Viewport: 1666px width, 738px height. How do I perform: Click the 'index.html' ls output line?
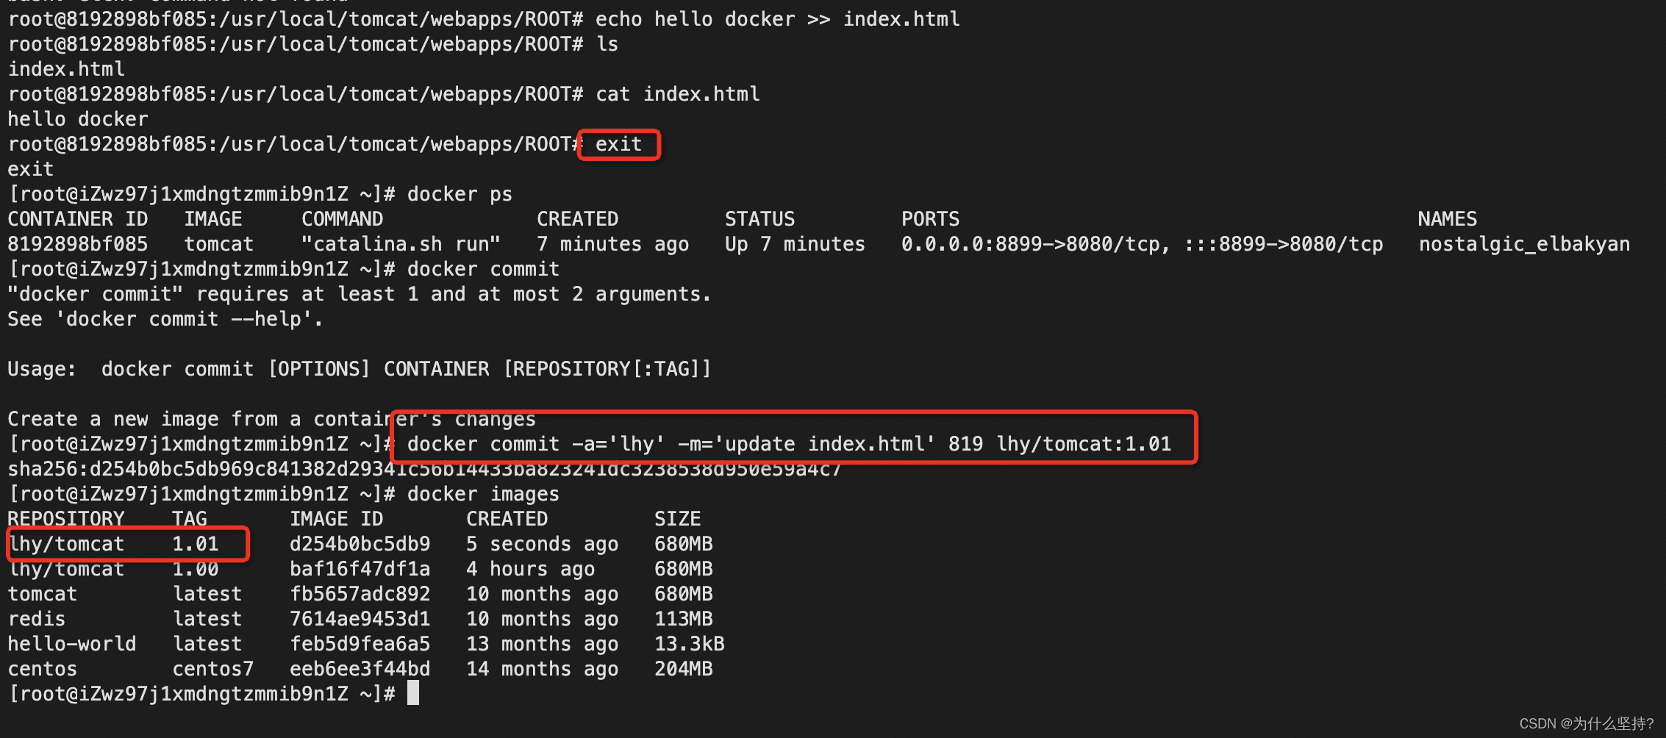click(66, 69)
